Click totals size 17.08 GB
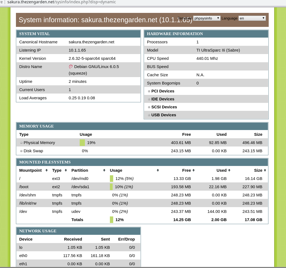 pos(253,220)
